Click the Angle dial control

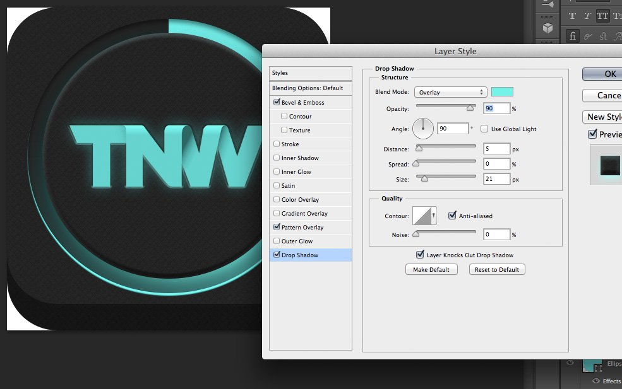(x=423, y=129)
